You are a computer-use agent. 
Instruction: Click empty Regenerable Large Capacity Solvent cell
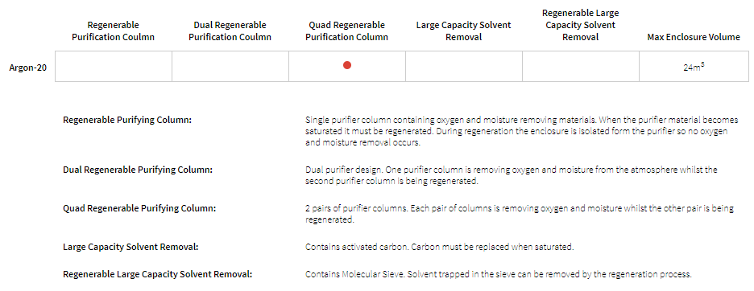(581, 66)
